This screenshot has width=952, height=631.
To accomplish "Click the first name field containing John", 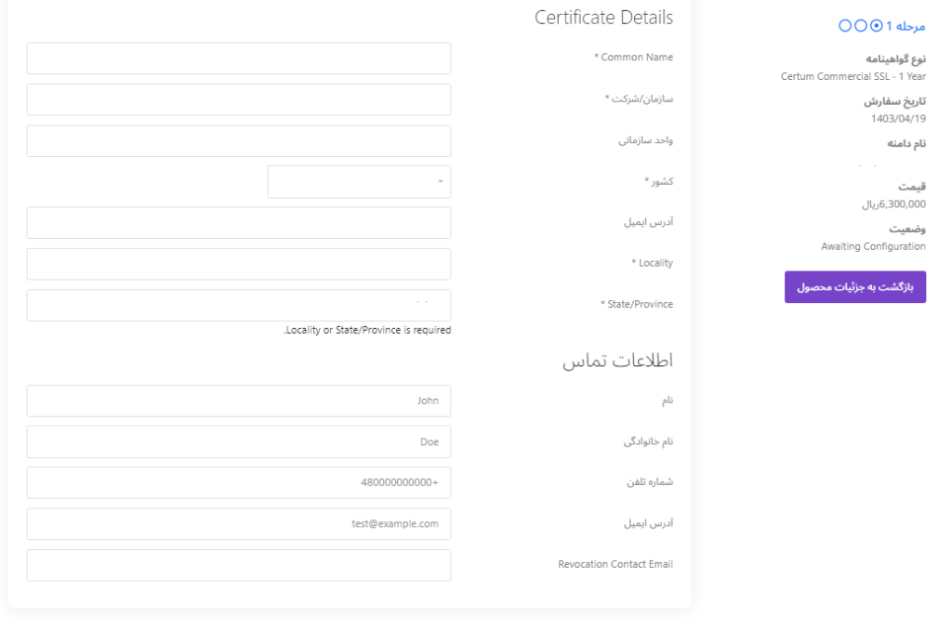I will tap(239, 401).
